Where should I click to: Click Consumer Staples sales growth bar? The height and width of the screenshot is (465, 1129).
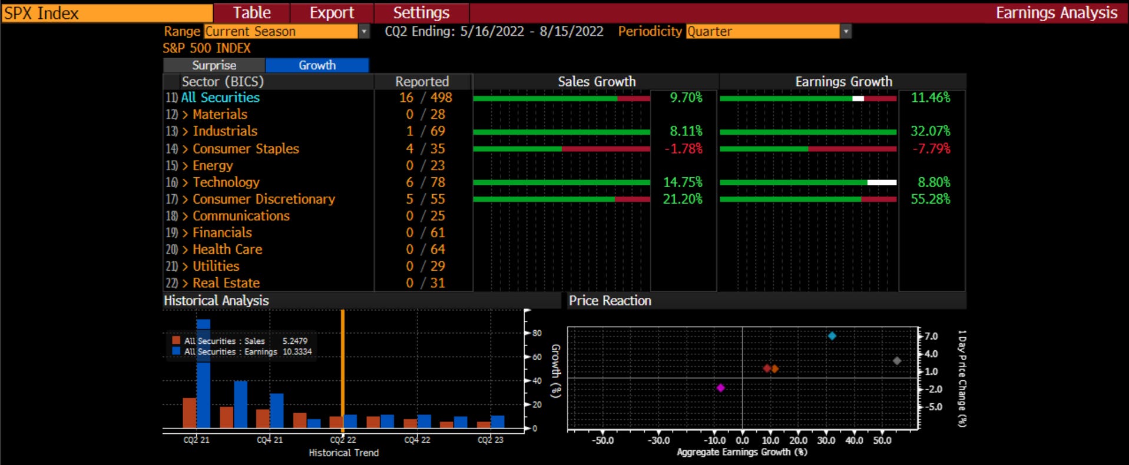(x=562, y=149)
